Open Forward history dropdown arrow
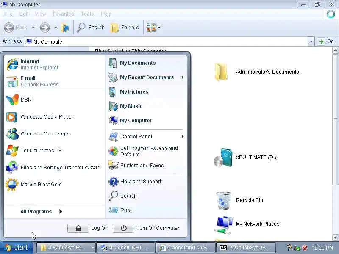Viewport: 339px width, 254px height. [56, 28]
